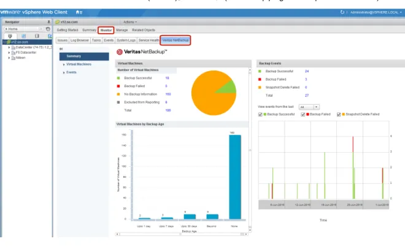Click DataCenter (74-75) folder icon
The height and width of the screenshot is (252, 405).
point(13,47)
